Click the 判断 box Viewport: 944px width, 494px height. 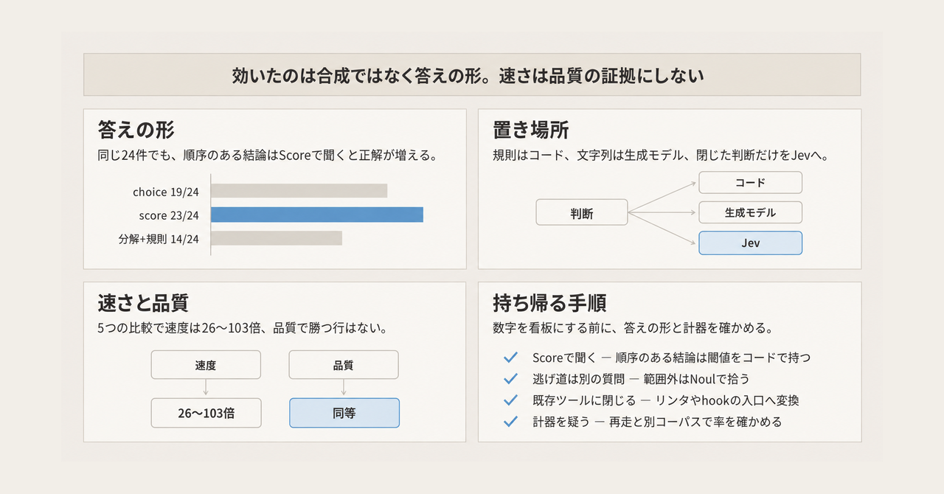tap(582, 213)
